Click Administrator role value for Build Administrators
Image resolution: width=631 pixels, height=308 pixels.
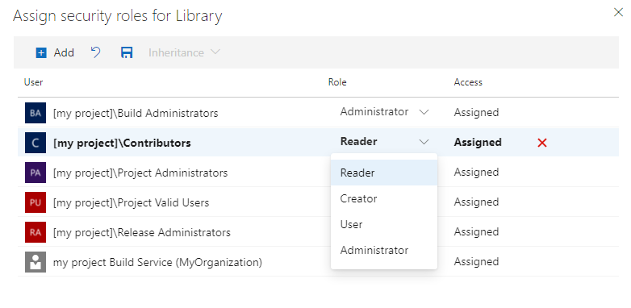(374, 112)
